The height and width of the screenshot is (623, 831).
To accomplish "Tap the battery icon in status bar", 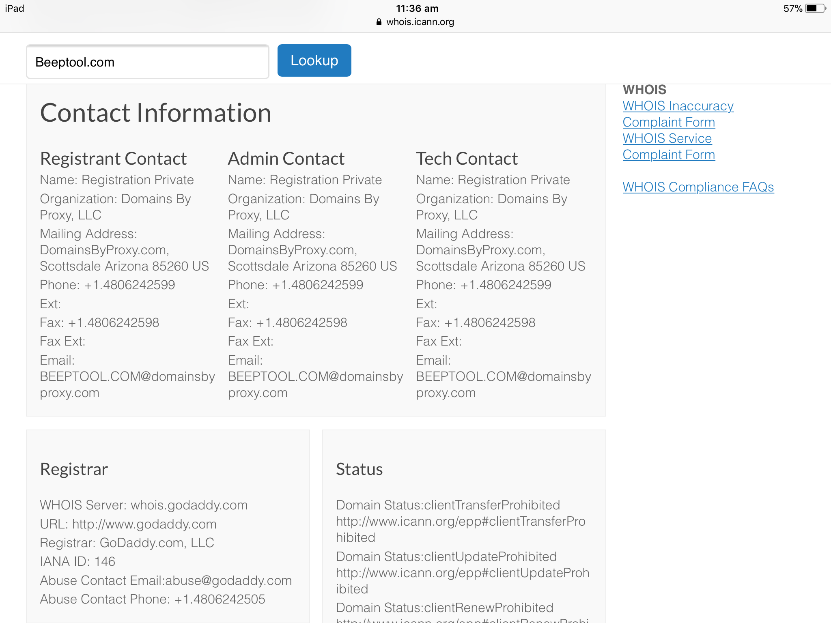I will click(816, 9).
